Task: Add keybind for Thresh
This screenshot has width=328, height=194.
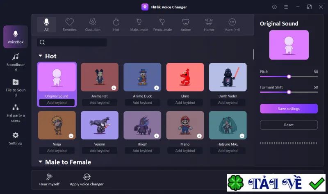Action: coord(142,151)
